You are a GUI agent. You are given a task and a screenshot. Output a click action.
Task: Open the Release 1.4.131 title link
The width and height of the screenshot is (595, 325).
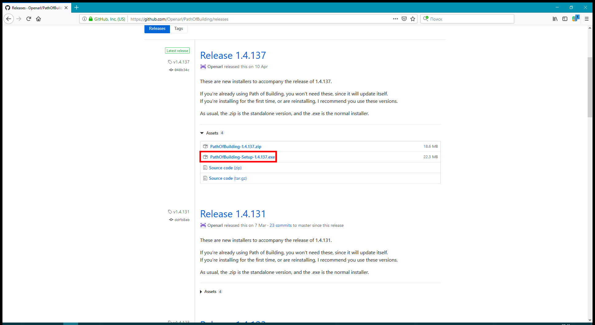[233, 214]
